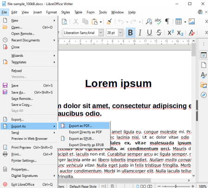Image resolution: width=208 pixels, height=188 pixels.
Task: Click Preview in Web Browser entry
Action: click(x=29, y=139)
